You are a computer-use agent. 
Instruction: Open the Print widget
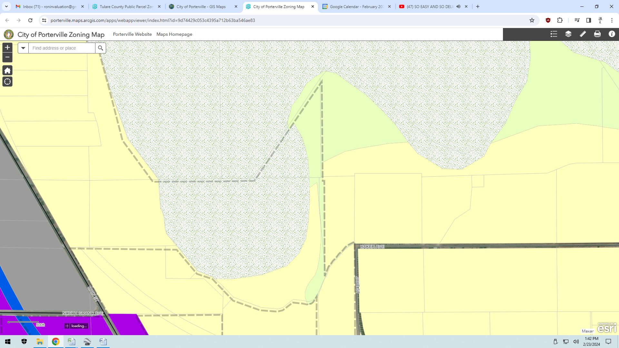click(x=597, y=34)
